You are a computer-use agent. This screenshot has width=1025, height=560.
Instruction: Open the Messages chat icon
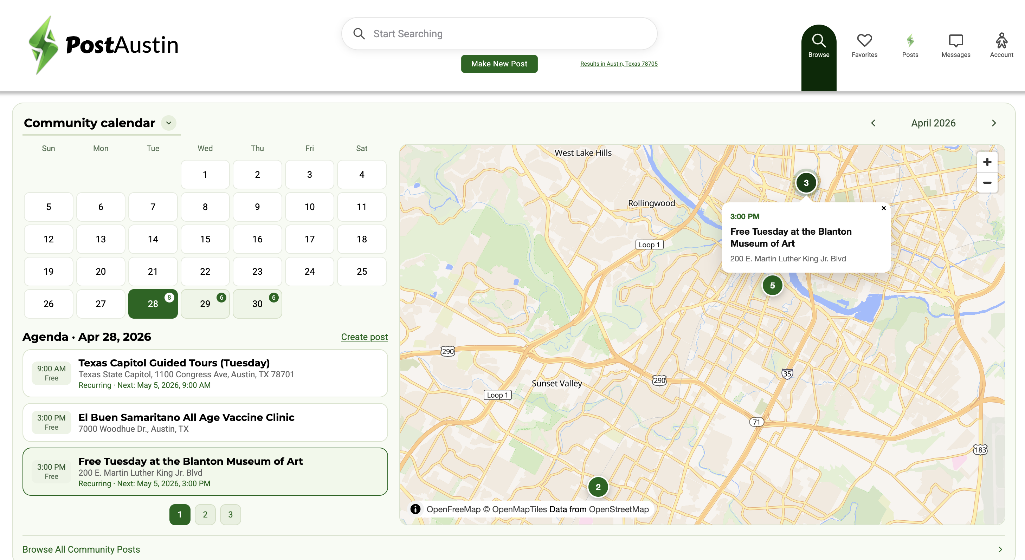pyautogui.click(x=955, y=45)
